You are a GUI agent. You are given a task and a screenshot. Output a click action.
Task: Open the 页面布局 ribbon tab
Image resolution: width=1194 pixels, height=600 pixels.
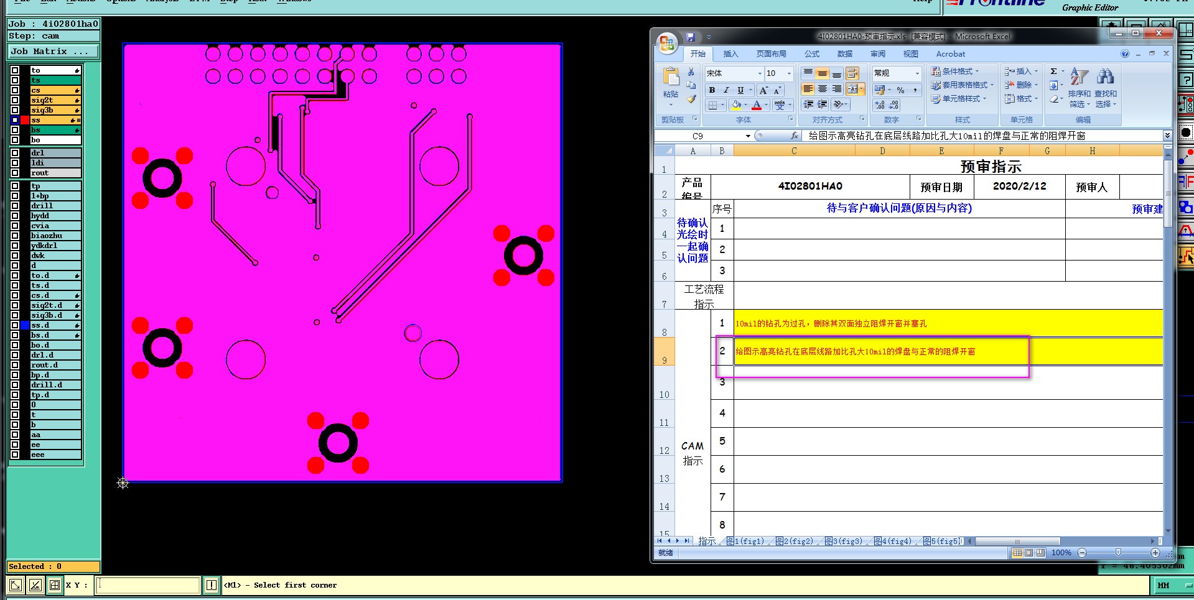771,54
